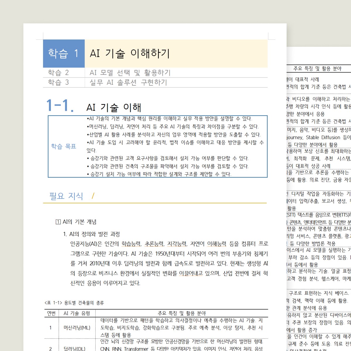The image size is (351, 351).
Task: Click right page text '구조로 표현하는 지식 베이스'
Action: pyautogui.click(x=319, y=293)
